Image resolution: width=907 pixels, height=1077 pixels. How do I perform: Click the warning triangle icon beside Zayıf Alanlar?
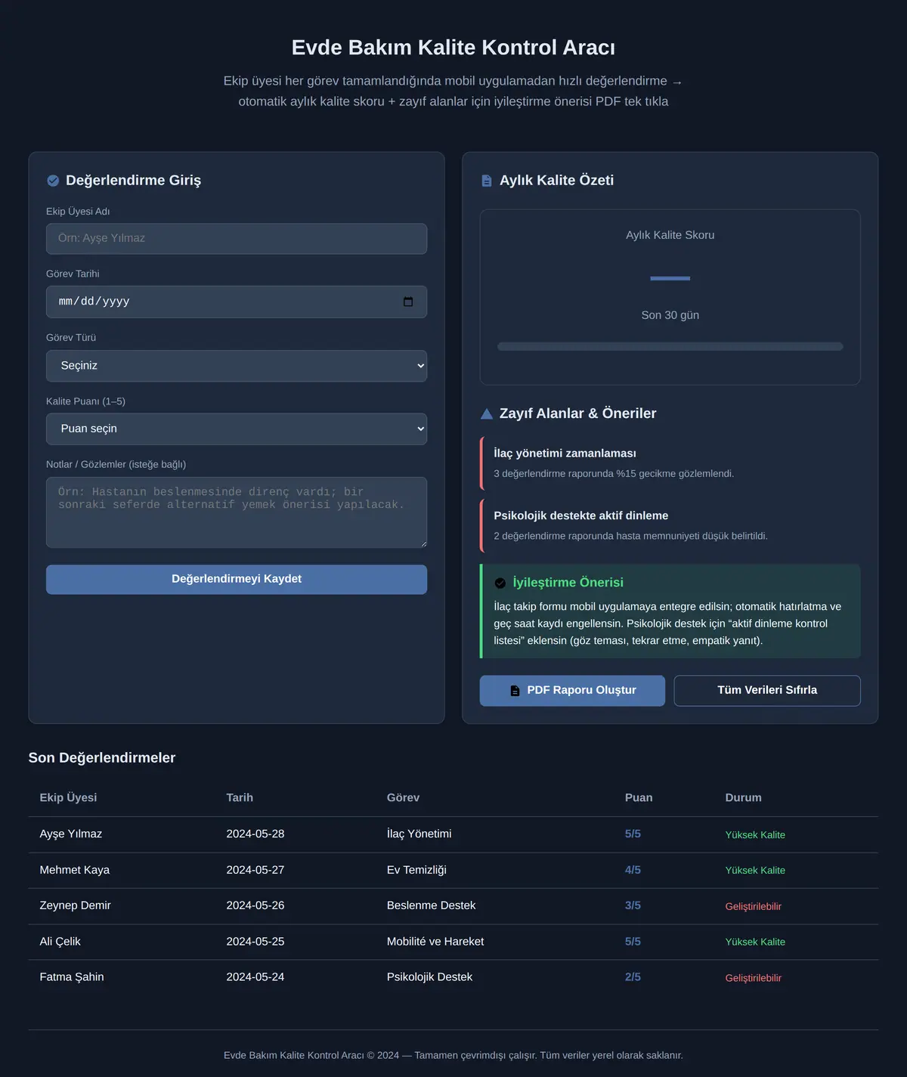pyautogui.click(x=487, y=413)
